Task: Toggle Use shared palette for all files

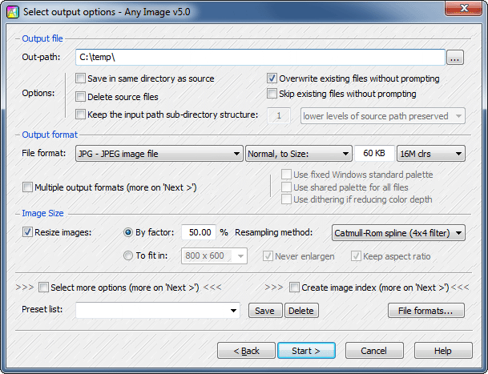Action: (x=286, y=187)
